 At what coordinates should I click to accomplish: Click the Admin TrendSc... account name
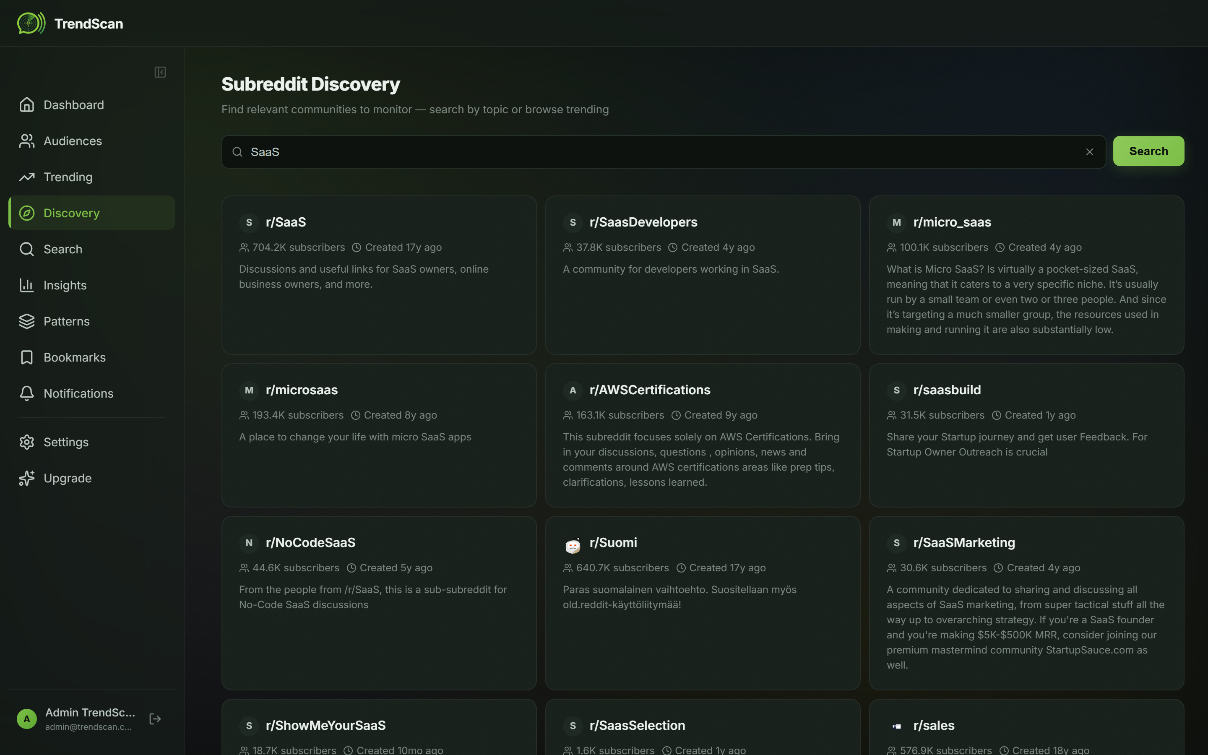pos(90,713)
